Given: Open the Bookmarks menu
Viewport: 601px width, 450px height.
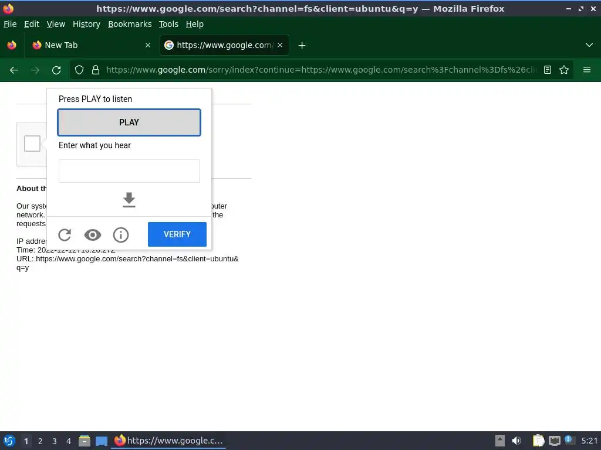Looking at the screenshot, I should click(130, 24).
